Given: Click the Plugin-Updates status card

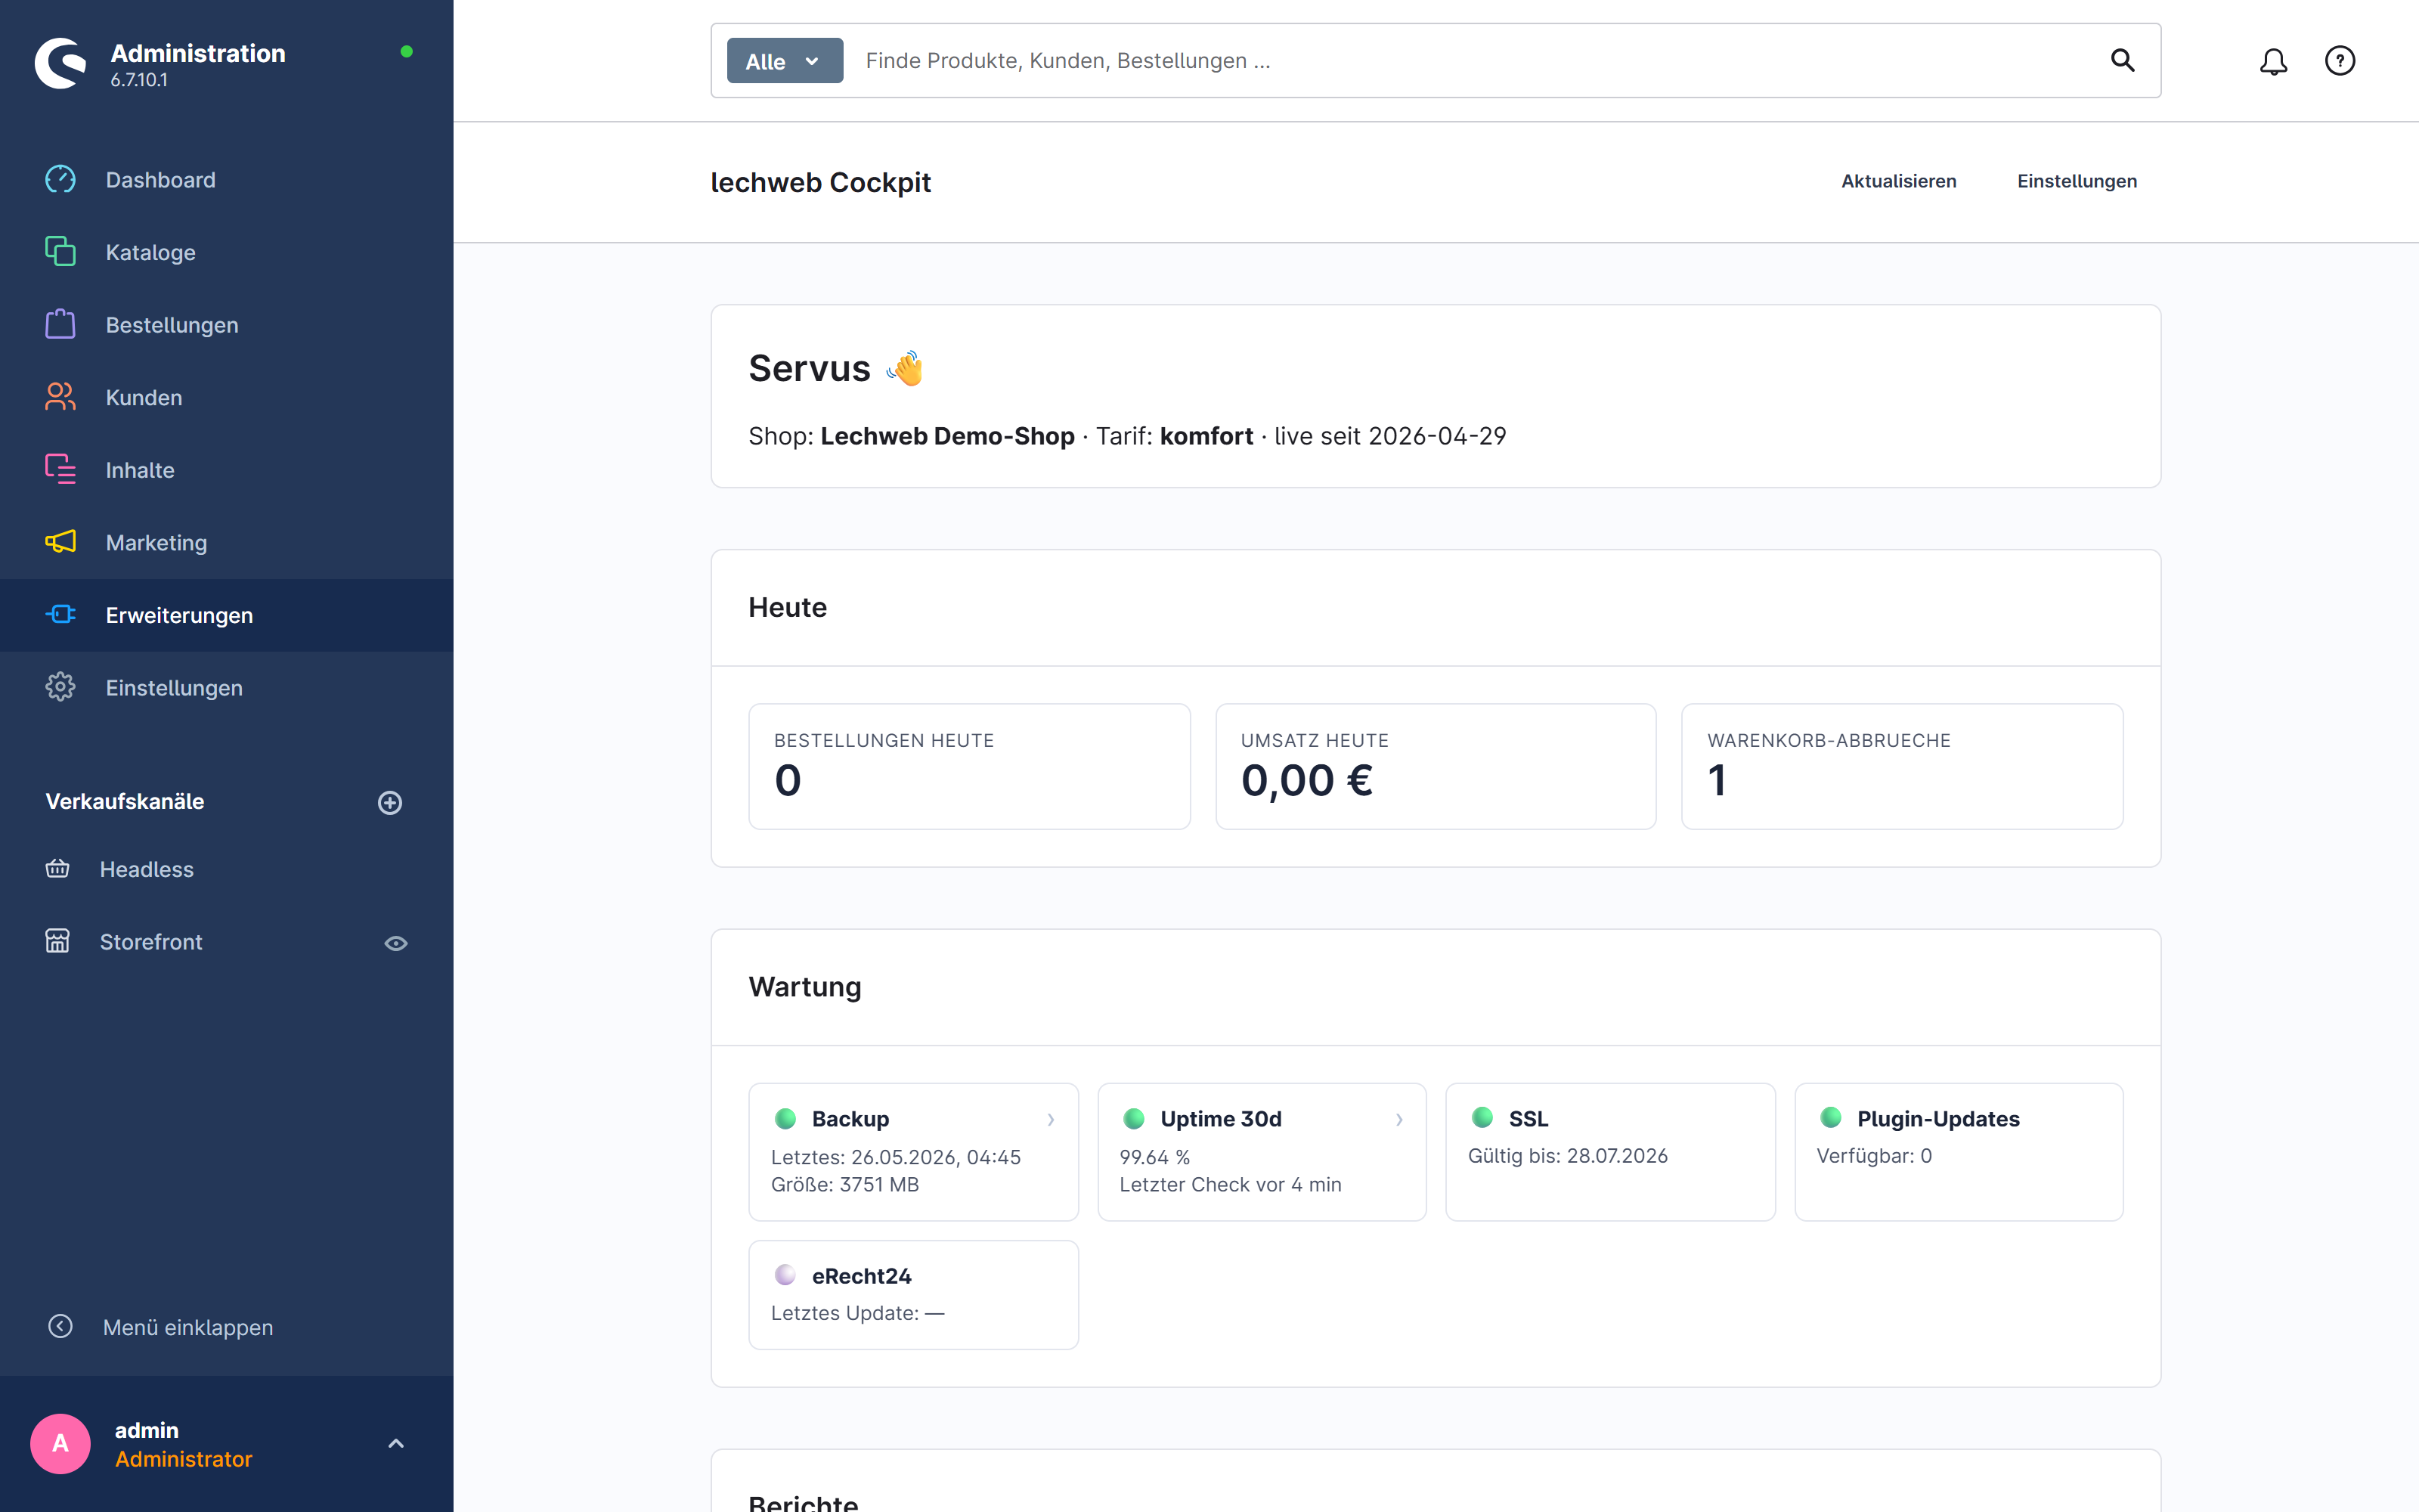Looking at the screenshot, I should point(1958,1152).
